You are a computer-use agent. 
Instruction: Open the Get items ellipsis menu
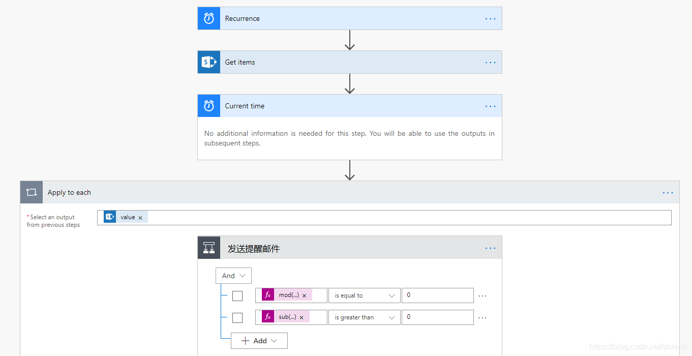pyautogui.click(x=490, y=63)
